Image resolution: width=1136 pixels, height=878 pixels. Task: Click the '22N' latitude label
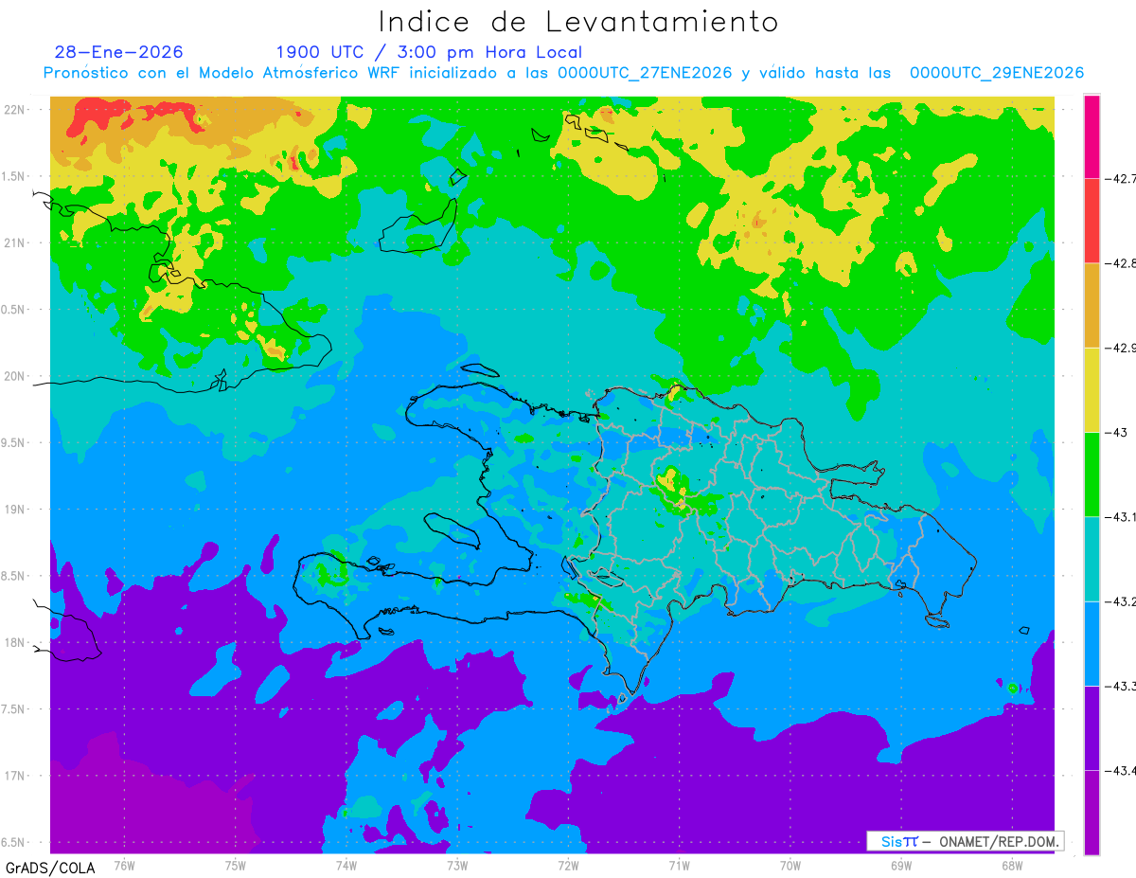[x=15, y=110]
